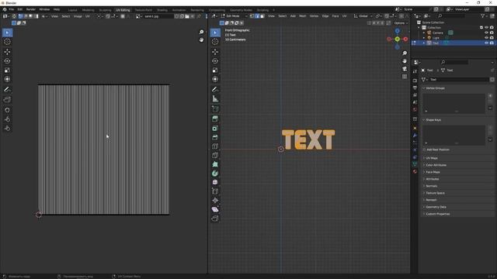The height and width of the screenshot is (279, 497).
Task: Open the Edit Mode dropdown
Action: click(x=235, y=15)
